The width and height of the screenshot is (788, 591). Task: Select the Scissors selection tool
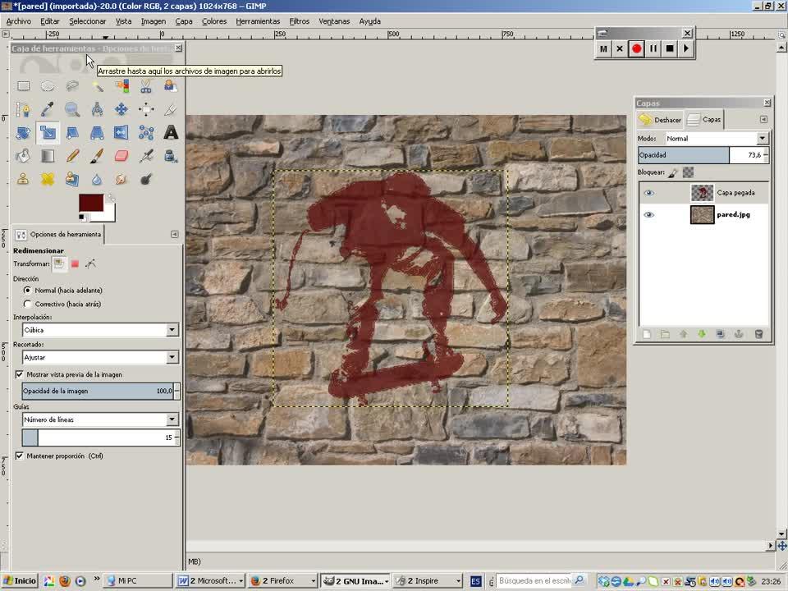[146, 85]
